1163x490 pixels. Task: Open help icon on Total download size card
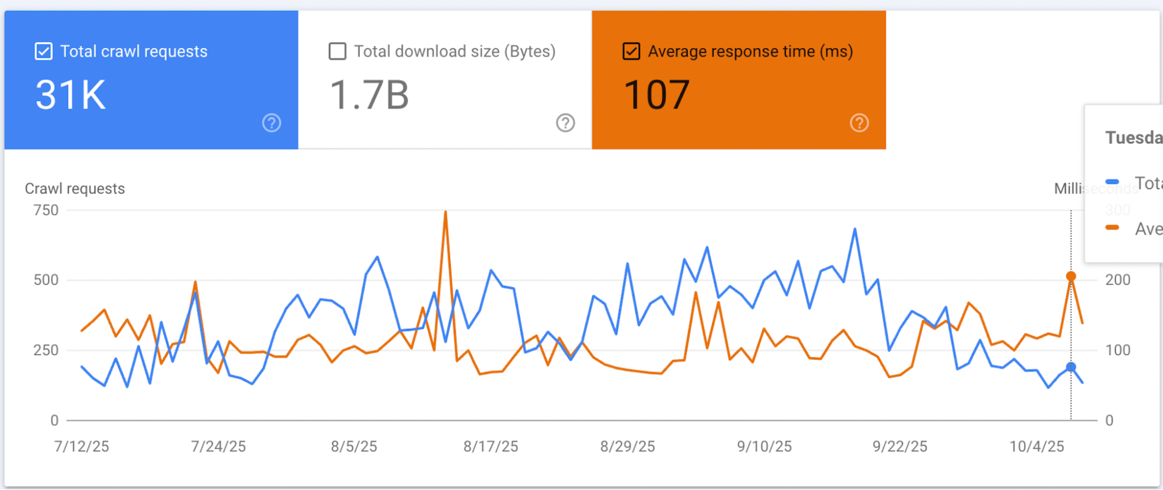(566, 123)
